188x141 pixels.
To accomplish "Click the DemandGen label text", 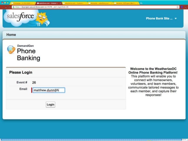I will (x=25, y=46).
